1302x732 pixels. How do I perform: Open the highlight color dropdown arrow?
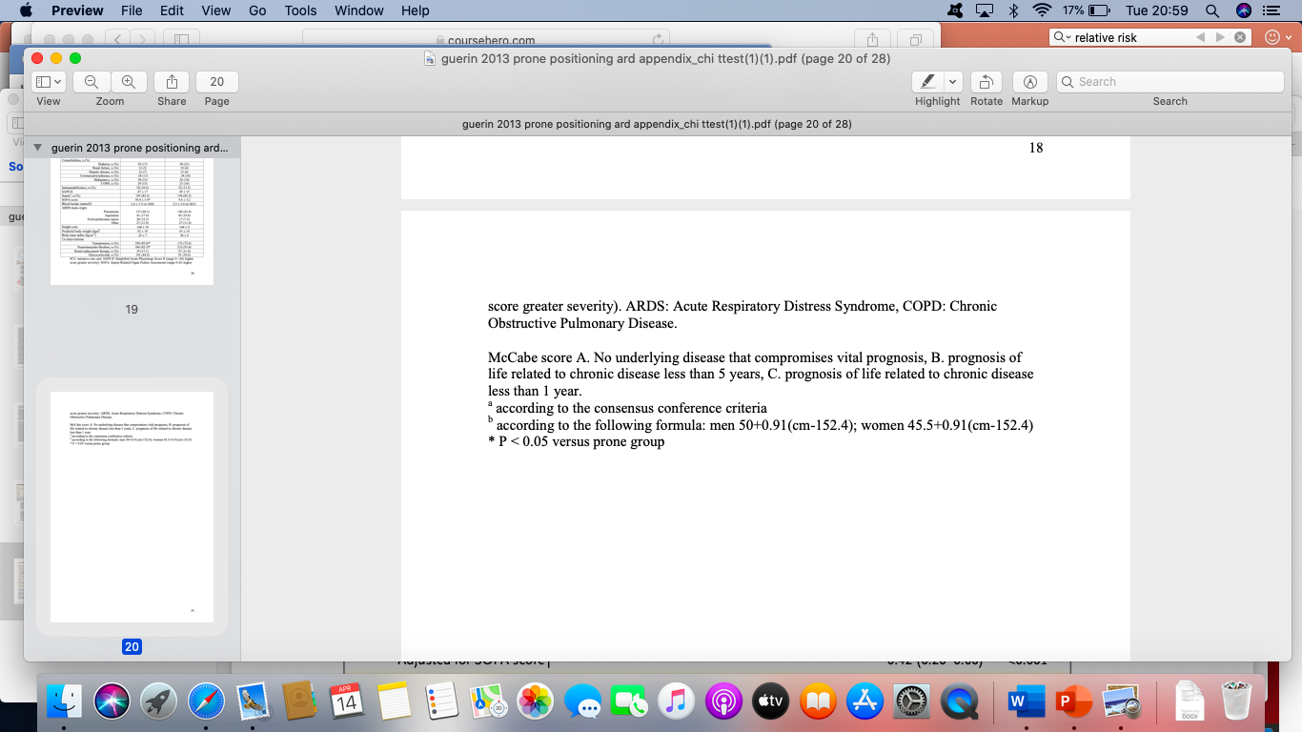click(950, 81)
